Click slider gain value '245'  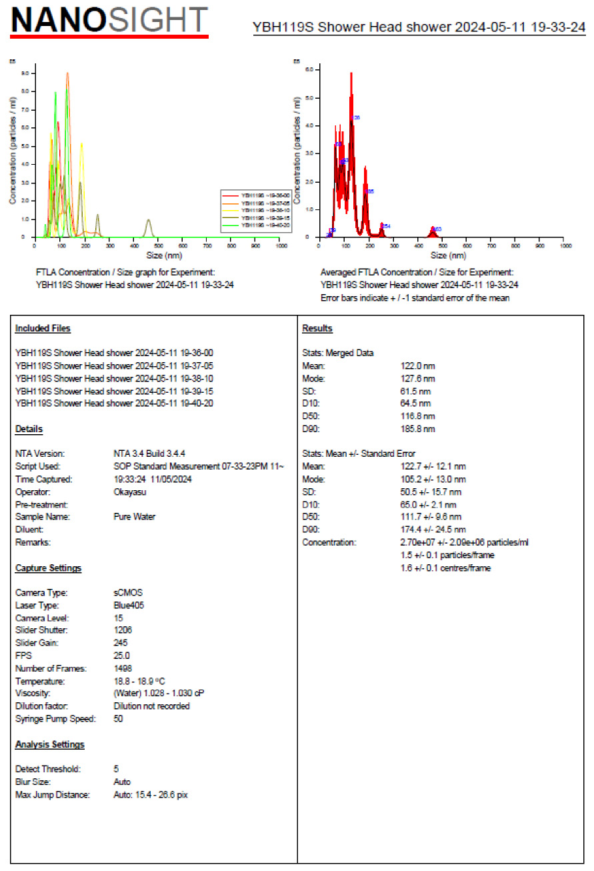(121, 643)
